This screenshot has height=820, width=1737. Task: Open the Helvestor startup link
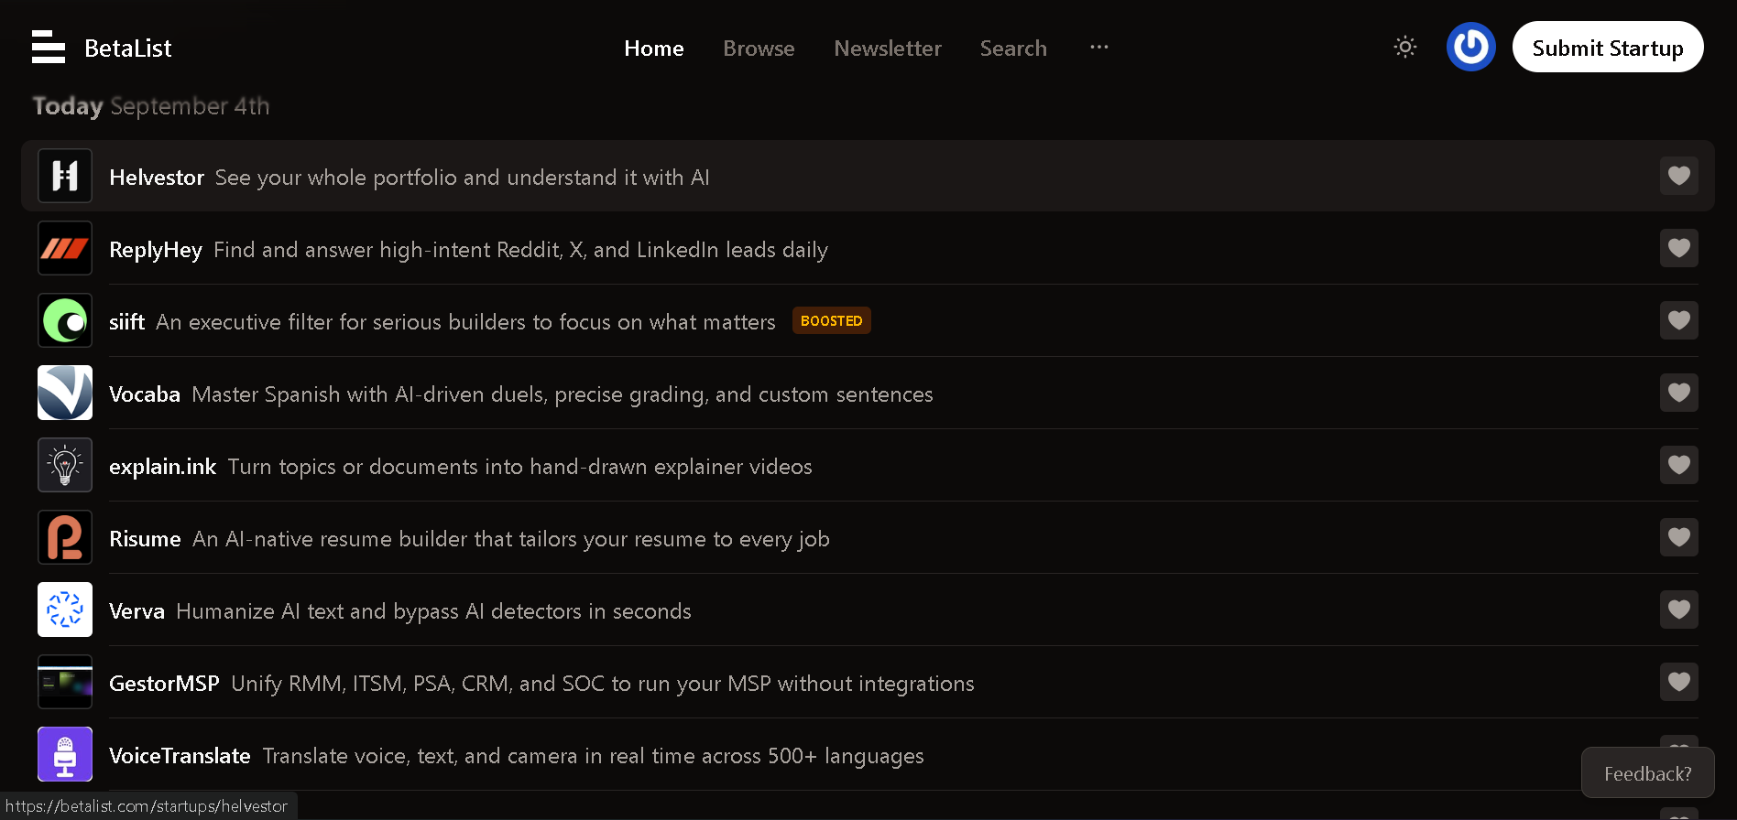[x=157, y=178]
